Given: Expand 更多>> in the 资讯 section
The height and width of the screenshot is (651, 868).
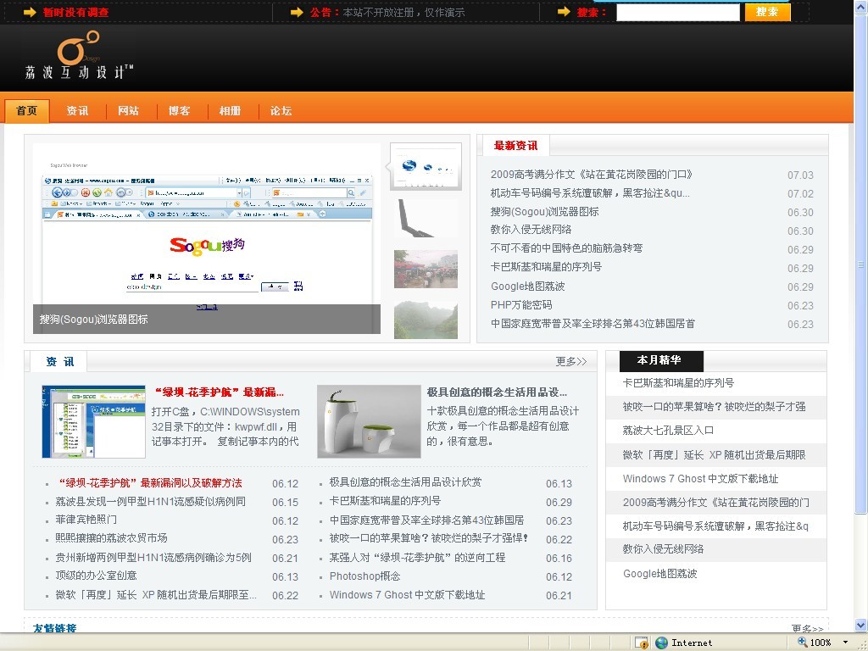Looking at the screenshot, I should pos(570,362).
